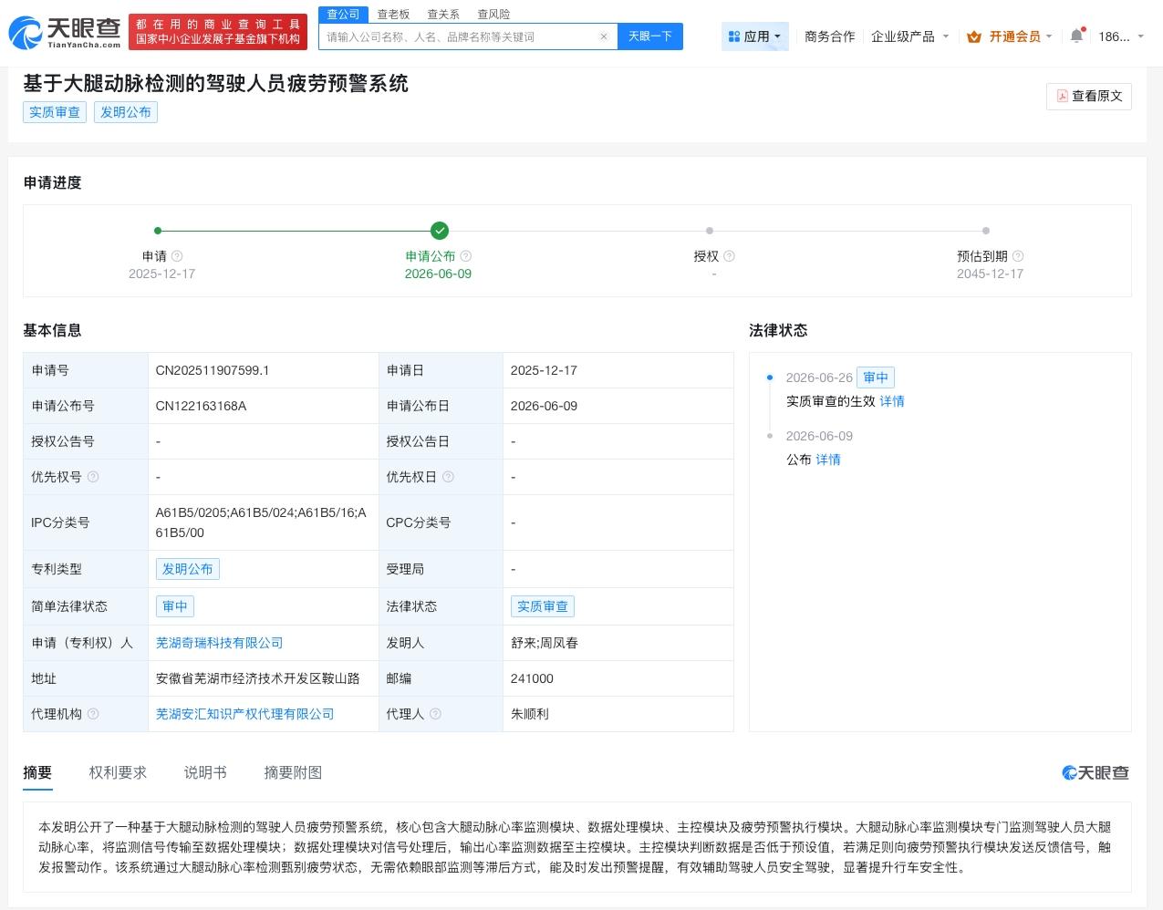This screenshot has height=910, width=1163.
Task: Open 详情 for 公布 legal status
Action: pyautogui.click(x=828, y=460)
